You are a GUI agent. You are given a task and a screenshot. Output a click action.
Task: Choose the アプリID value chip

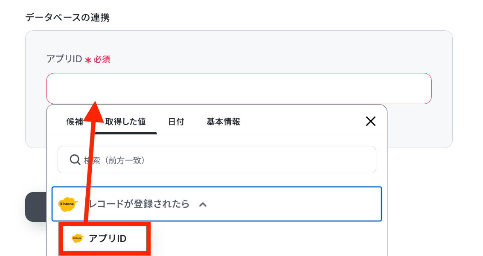tap(105, 239)
